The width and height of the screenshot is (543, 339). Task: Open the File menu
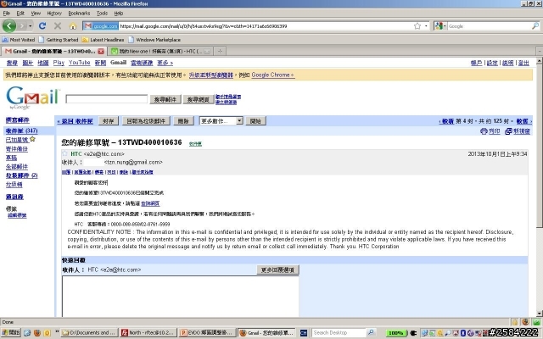tap(7, 14)
